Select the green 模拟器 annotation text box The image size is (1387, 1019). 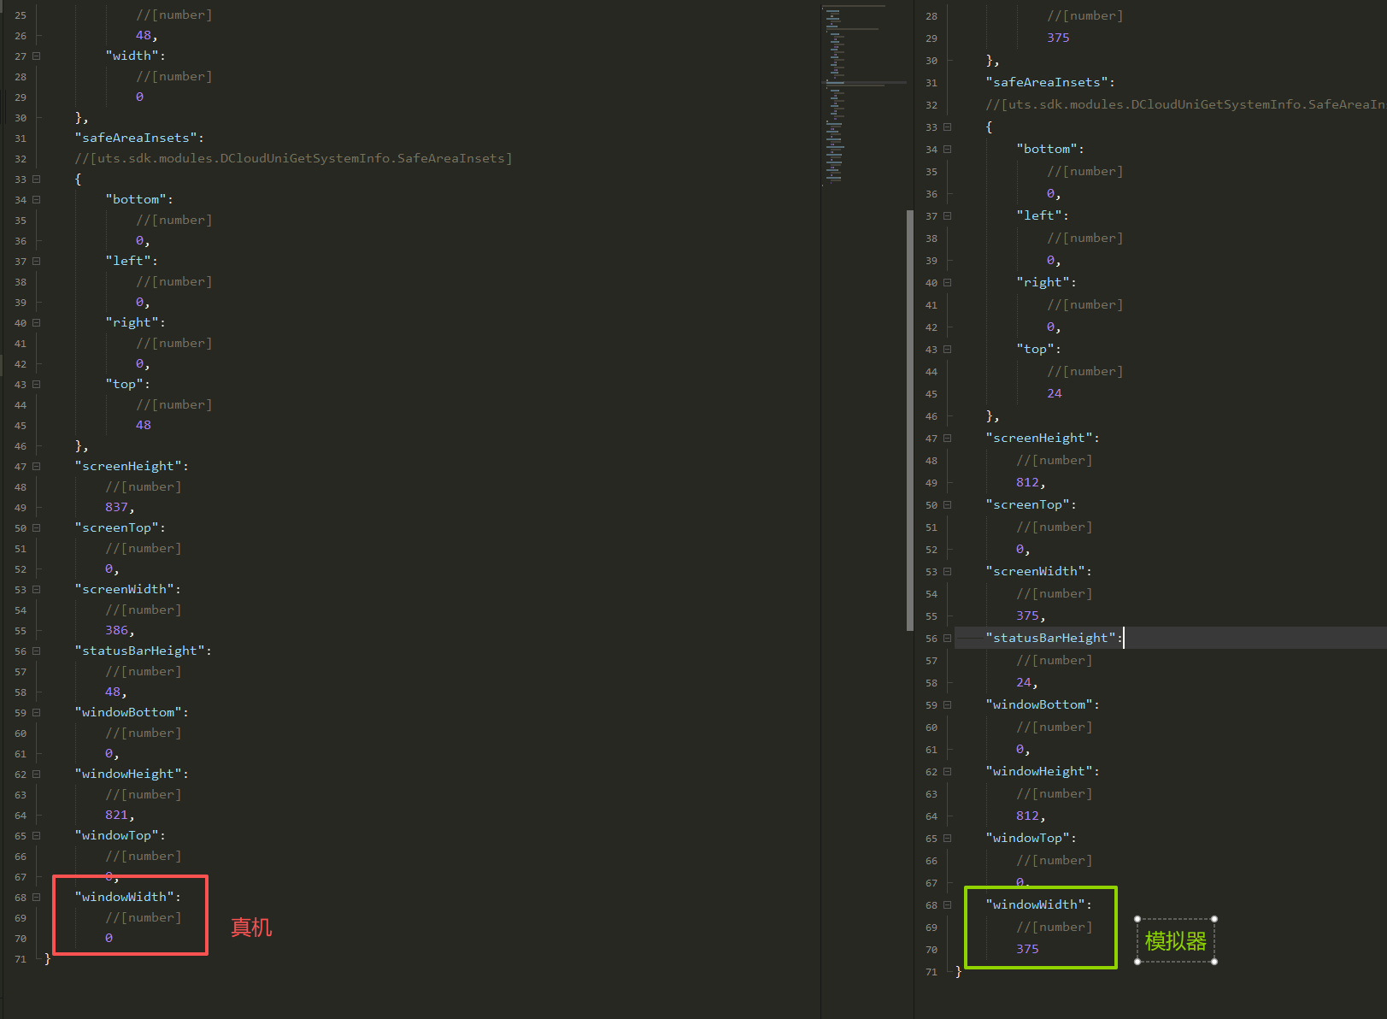point(1175,941)
